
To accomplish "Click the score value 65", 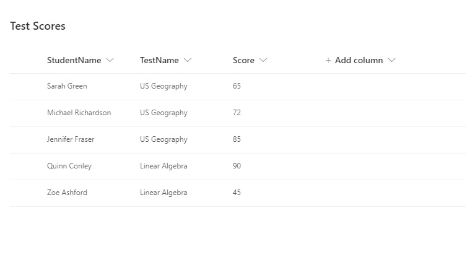I will pos(237,86).
